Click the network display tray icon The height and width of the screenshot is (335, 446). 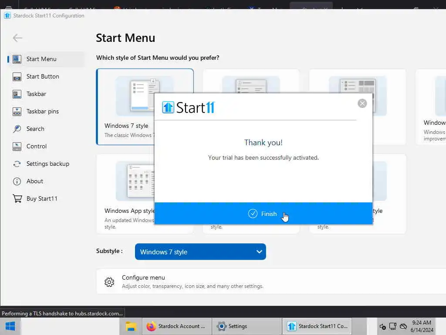click(x=393, y=326)
